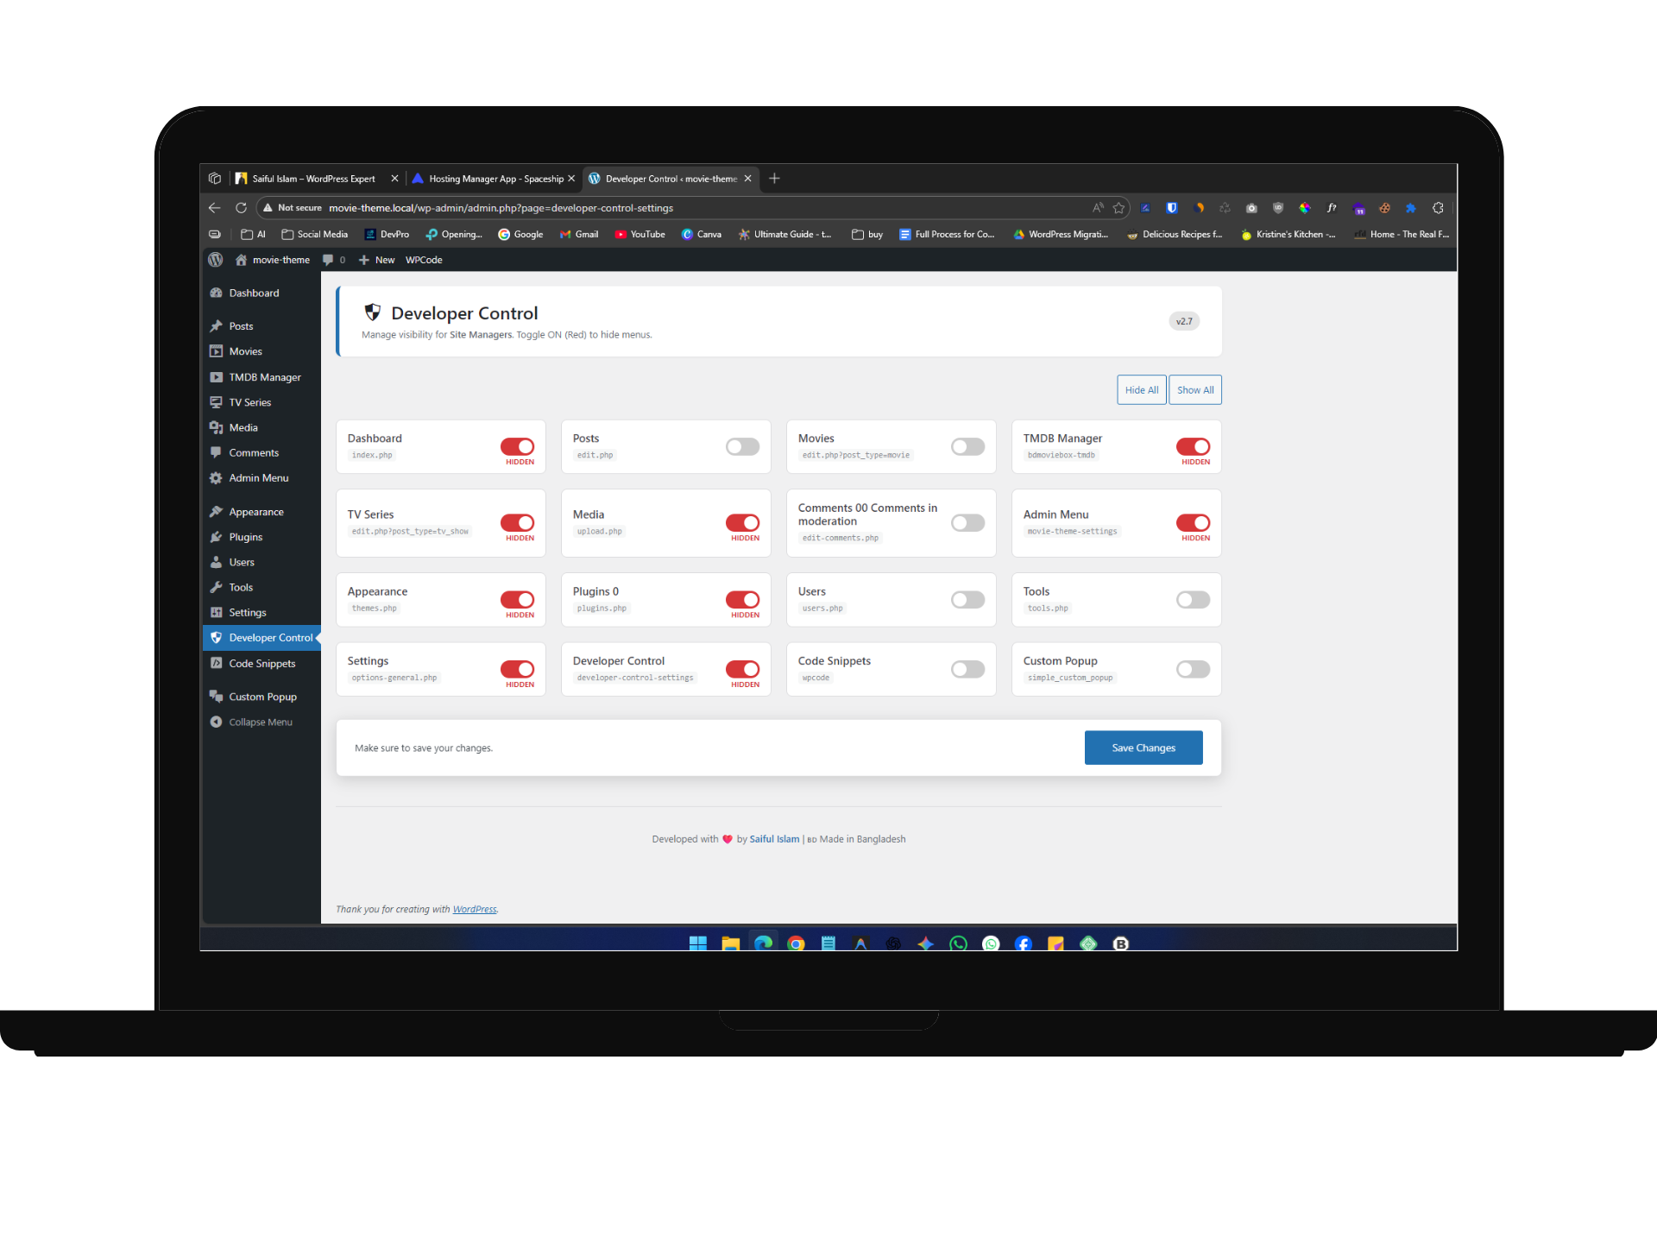Open the buy bookmarks folder
Screen dimensions: 1657x1243
(867, 235)
